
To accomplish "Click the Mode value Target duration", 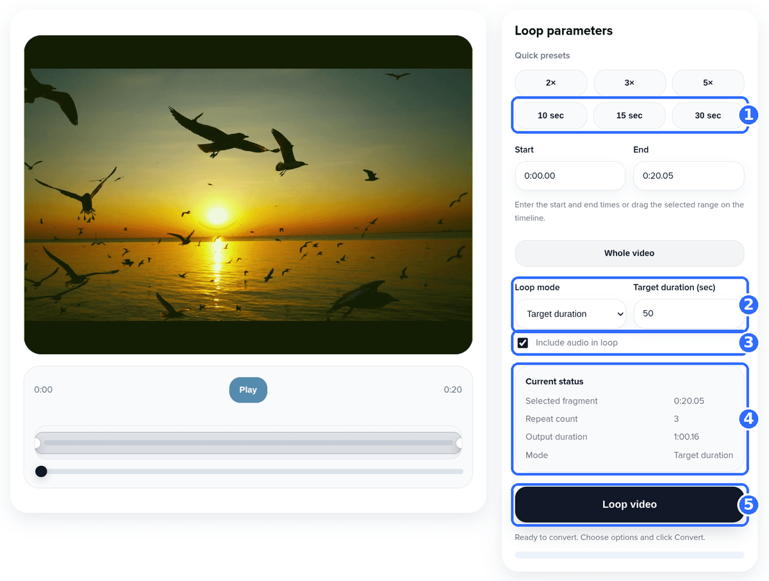I will point(703,455).
